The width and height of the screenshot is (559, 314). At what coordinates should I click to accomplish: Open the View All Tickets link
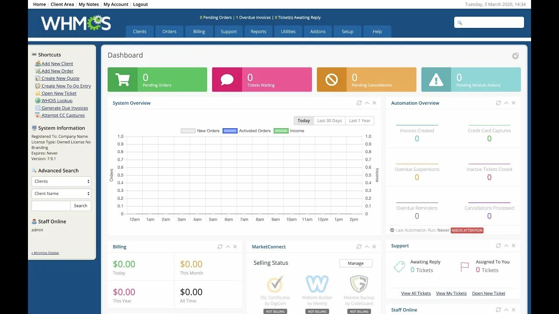(x=416, y=294)
